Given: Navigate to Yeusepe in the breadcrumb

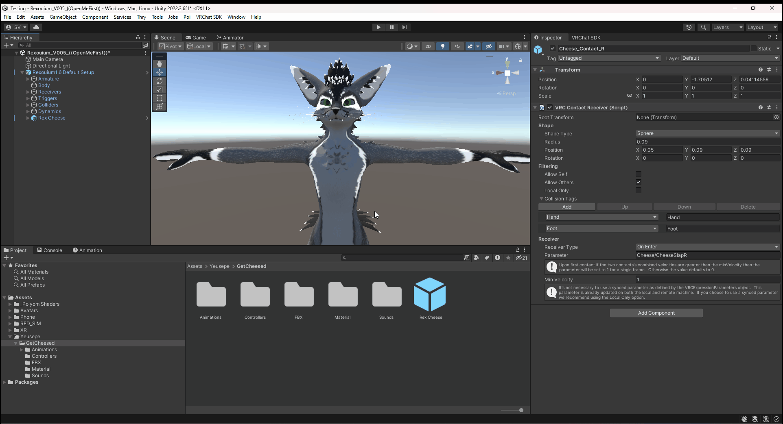Looking at the screenshot, I should (x=219, y=266).
